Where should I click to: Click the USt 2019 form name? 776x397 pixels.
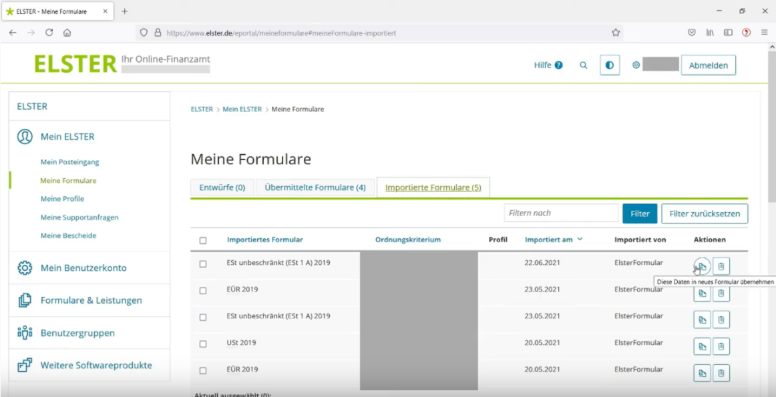(242, 342)
